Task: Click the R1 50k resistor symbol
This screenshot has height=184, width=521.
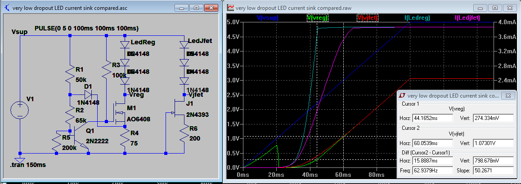Action: pos(70,74)
